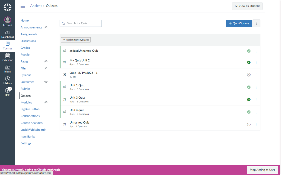Click View as Student button
The image size is (281, 175).
[247, 6]
